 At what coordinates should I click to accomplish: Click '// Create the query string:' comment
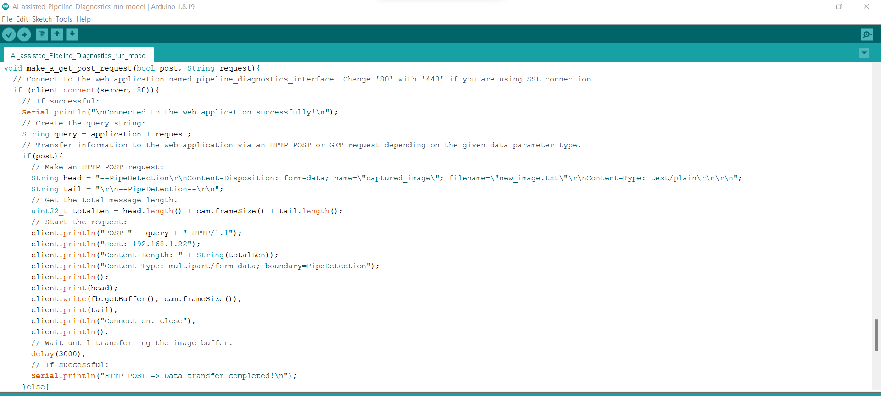84,123
